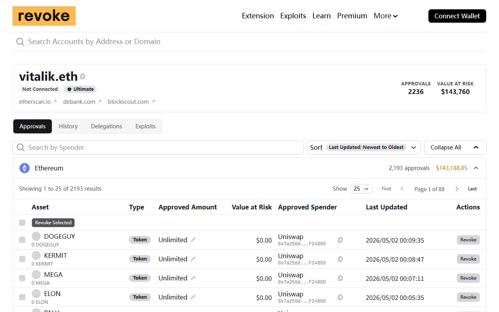Copy vitalik.eth address icon
The height and width of the screenshot is (312, 499).
[x=83, y=76]
